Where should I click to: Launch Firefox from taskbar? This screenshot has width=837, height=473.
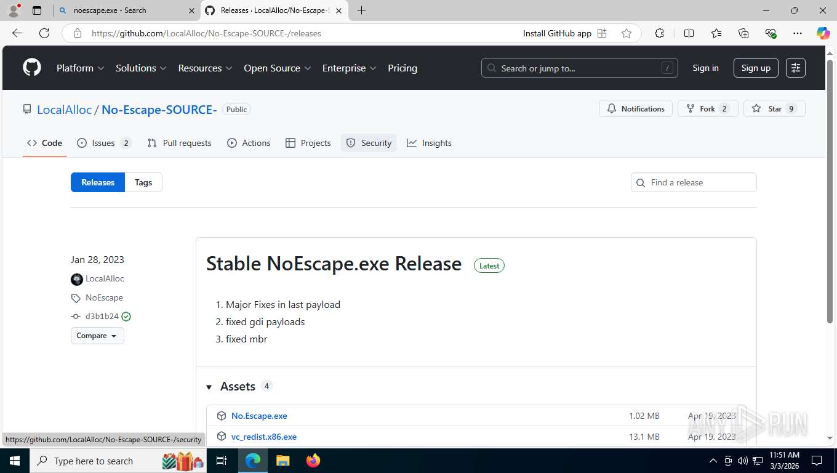[x=313, y=461]
